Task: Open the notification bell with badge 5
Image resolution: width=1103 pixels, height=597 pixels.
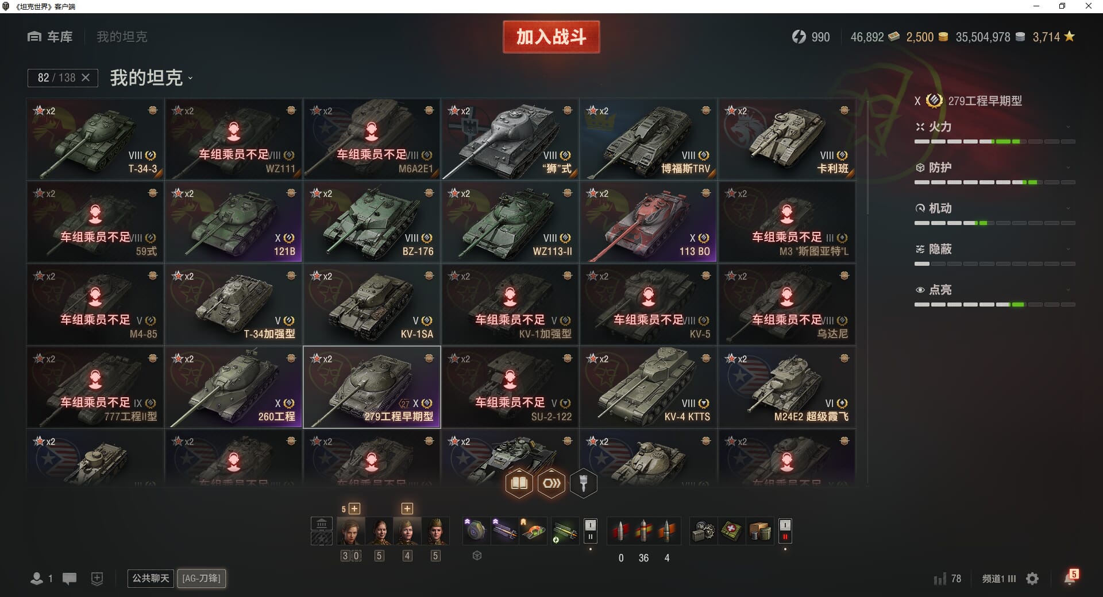Action: tap(1070, 577)
